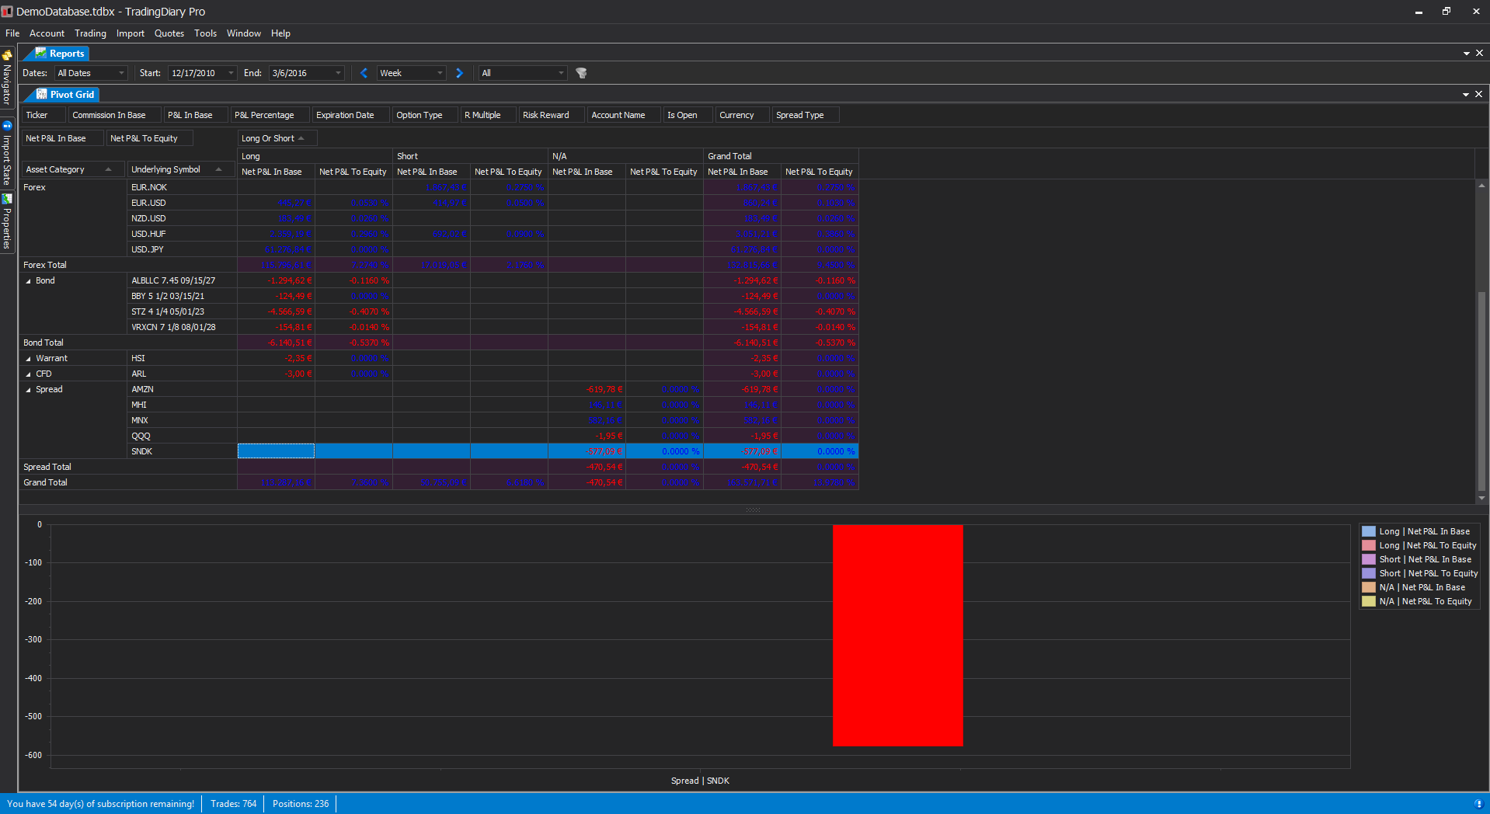Click N/A Net P&L To Equity legend swatch
This screenshot has height=814, width=1490.
pos(1369,602)
